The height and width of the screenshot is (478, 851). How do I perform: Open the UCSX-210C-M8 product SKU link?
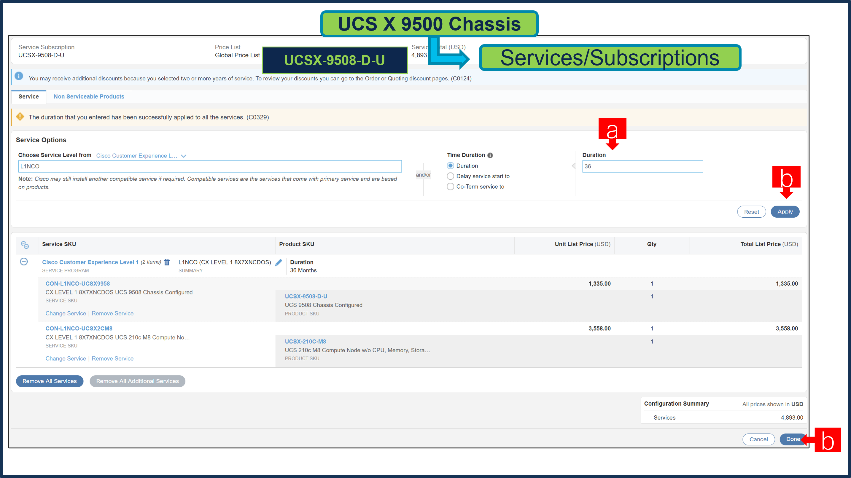tap(305, 342)
